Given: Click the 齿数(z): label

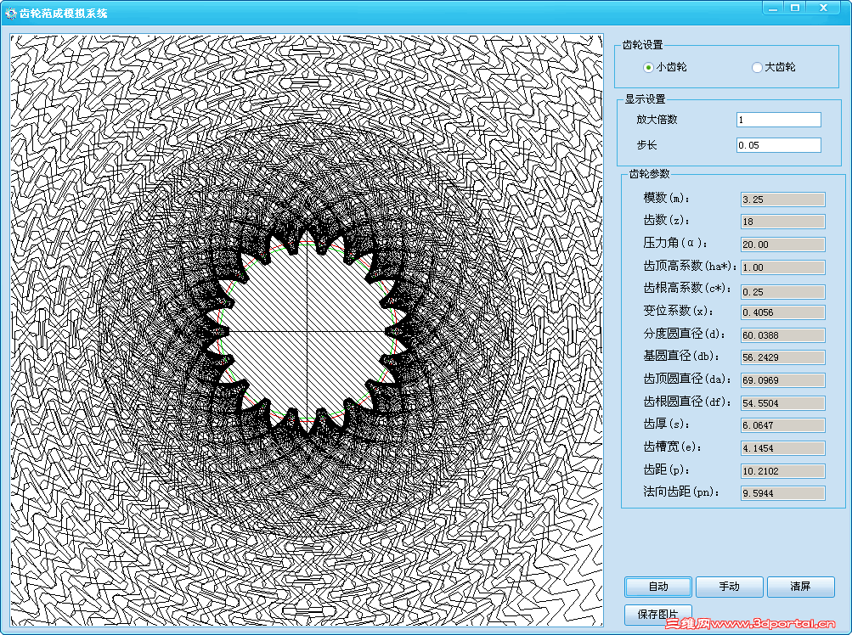Looking at the screenshot, I should [666, 221].
